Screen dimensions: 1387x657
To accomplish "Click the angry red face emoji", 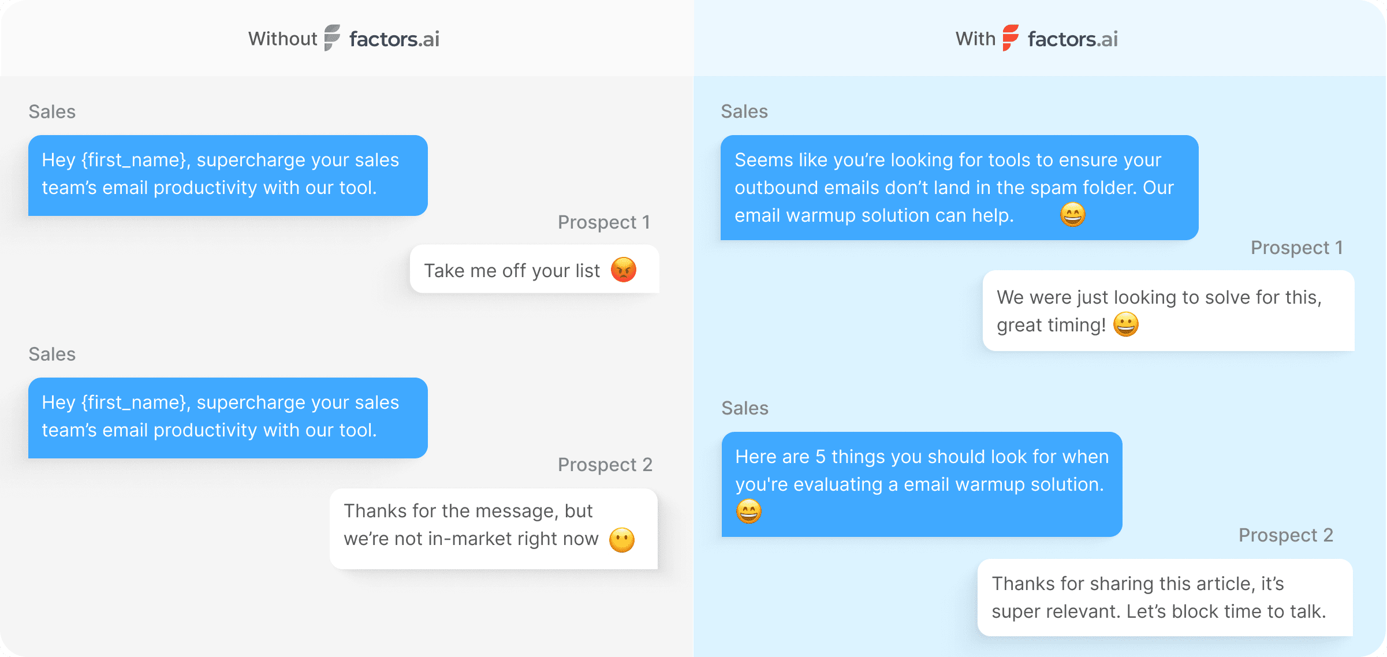I will coord(624,270).
